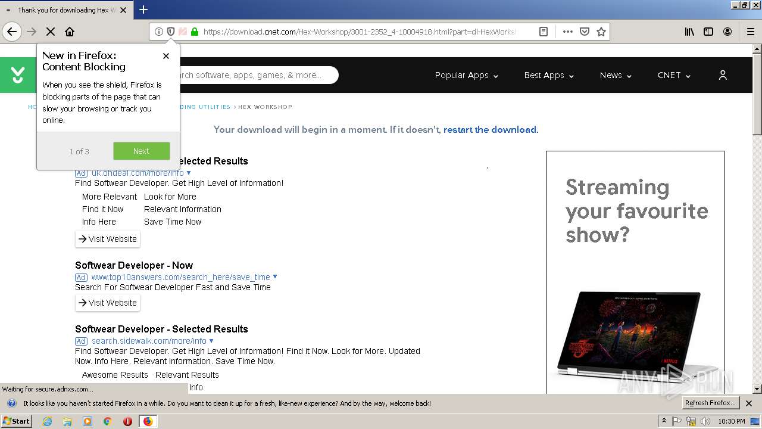
Task: Click Look for More ad sitelink
Action: (x=170, y=197)
